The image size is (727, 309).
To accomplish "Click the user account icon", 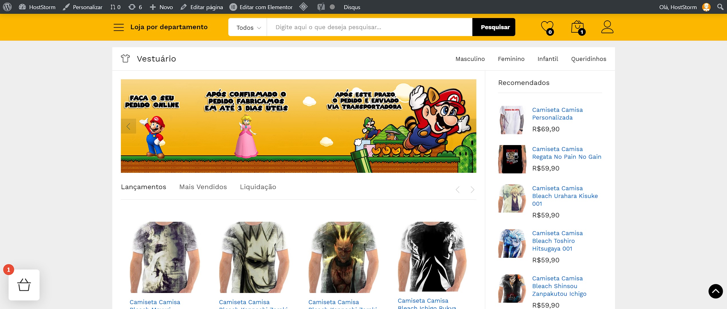I will coord(607,27).
